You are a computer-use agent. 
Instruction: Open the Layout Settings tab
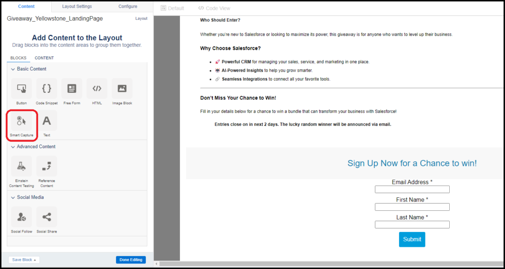(77, 6)
